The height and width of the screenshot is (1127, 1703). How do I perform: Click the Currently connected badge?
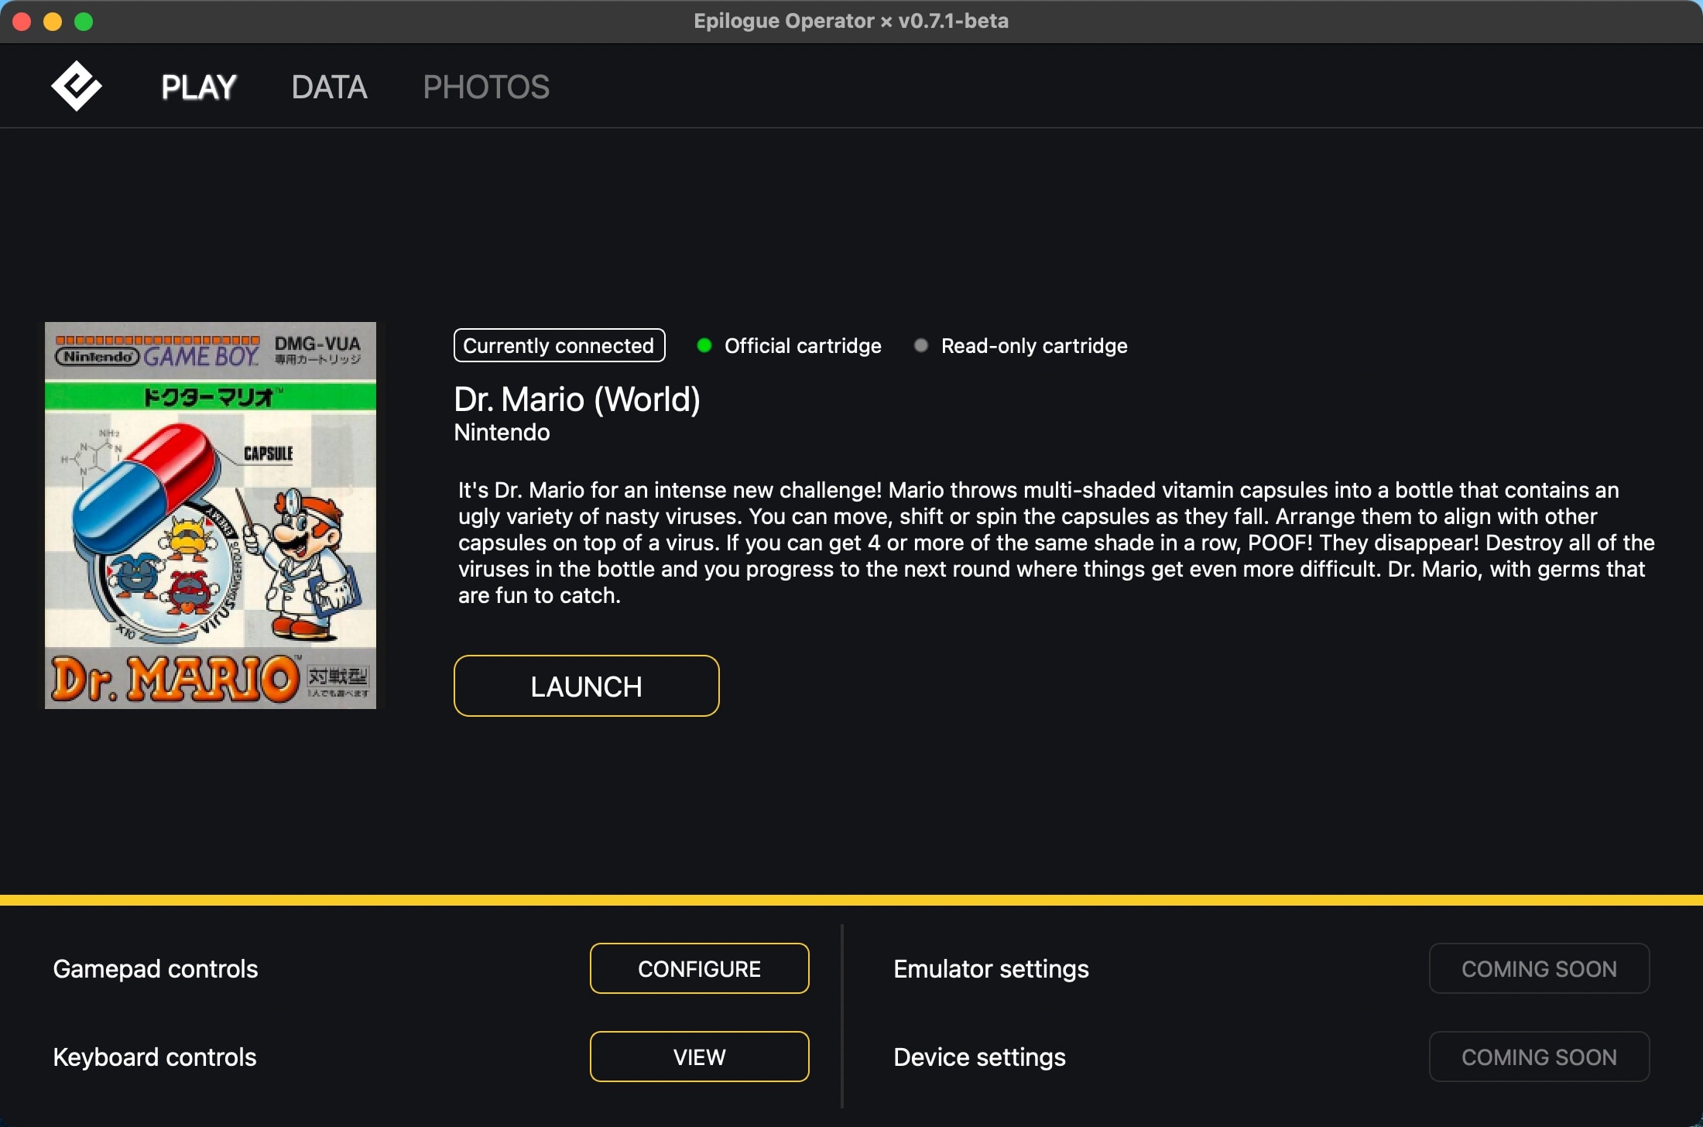click(559, 345)
